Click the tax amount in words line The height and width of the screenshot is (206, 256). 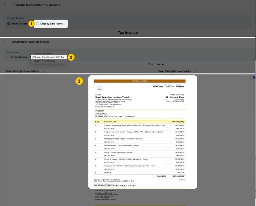(x=115, y=186)
